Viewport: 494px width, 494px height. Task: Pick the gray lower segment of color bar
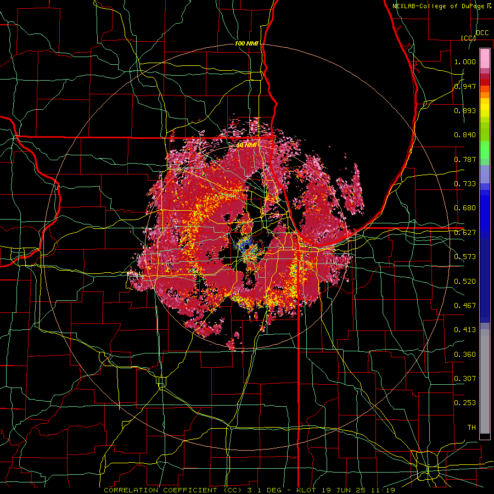(485, 381)
